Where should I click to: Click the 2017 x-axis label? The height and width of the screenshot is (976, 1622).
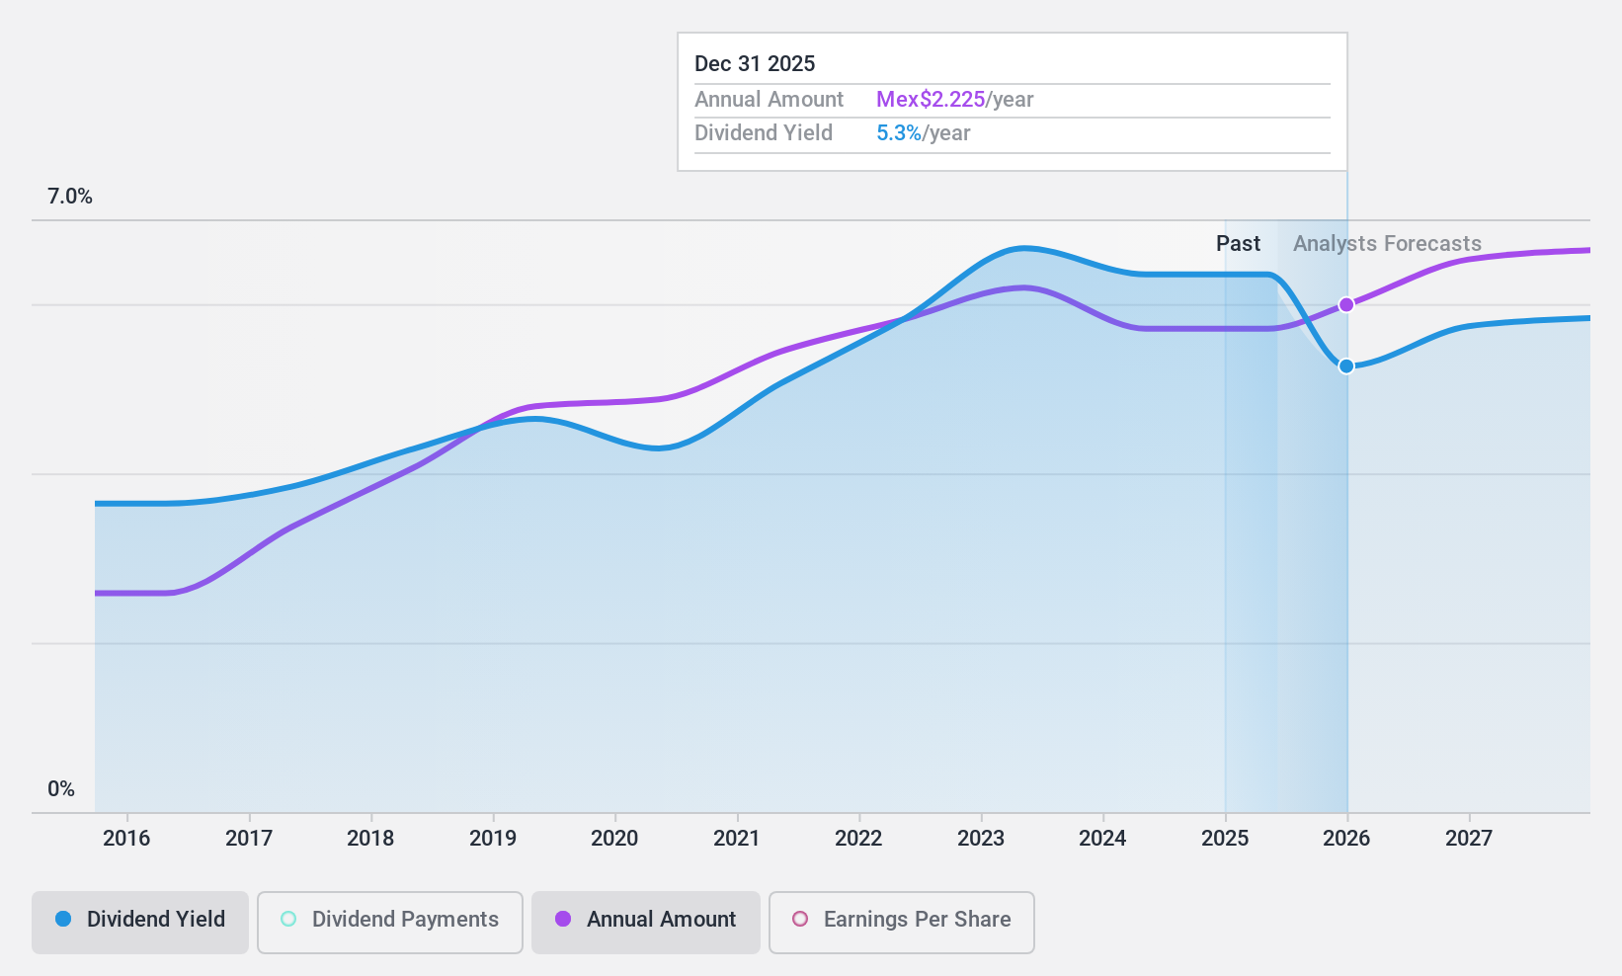click(x=249, y=839)
